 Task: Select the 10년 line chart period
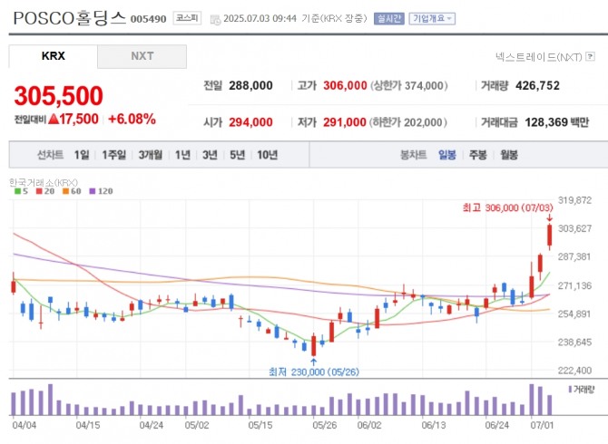tap(267, 155)
